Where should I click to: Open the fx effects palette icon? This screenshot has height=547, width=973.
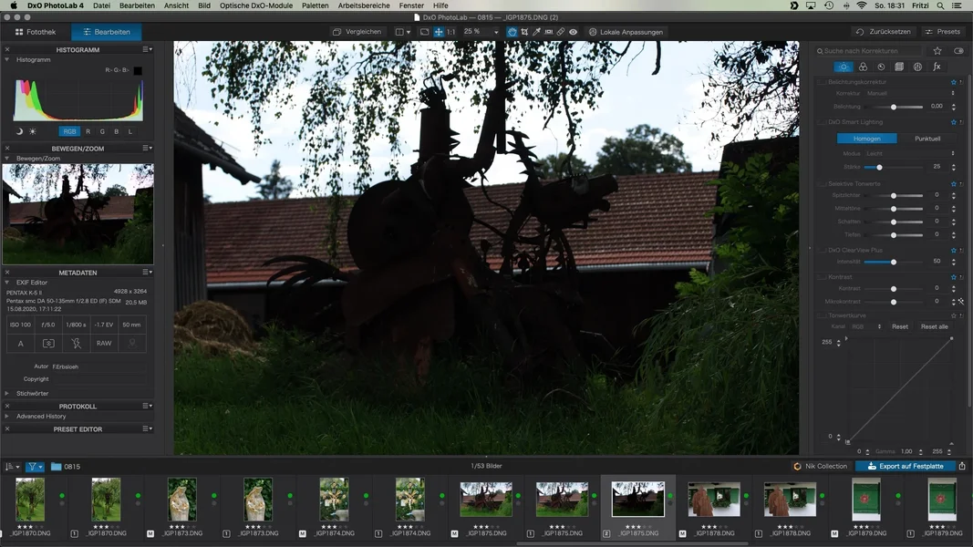tap(937, 67)
